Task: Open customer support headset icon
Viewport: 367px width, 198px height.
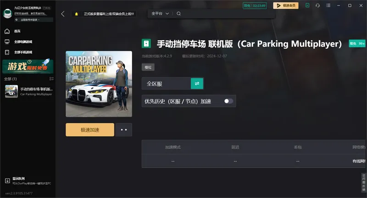Action: (317, 5)
